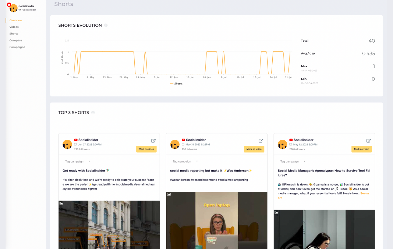Click the social media reporting Wes Anderson title
The height and width of the screenshot is (249, 393).
pos(211,171)
